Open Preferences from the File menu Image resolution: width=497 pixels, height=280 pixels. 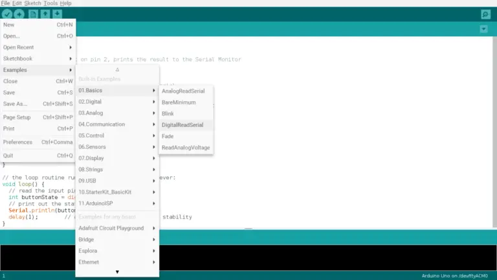tap(38, 142)
